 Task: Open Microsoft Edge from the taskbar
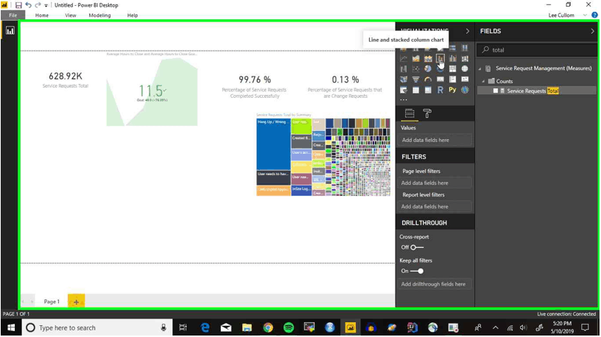[205, 328]
